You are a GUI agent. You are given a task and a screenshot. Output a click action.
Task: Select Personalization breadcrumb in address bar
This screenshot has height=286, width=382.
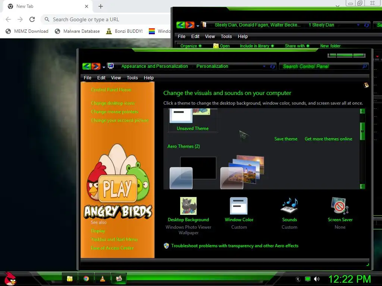pos(212,66)
